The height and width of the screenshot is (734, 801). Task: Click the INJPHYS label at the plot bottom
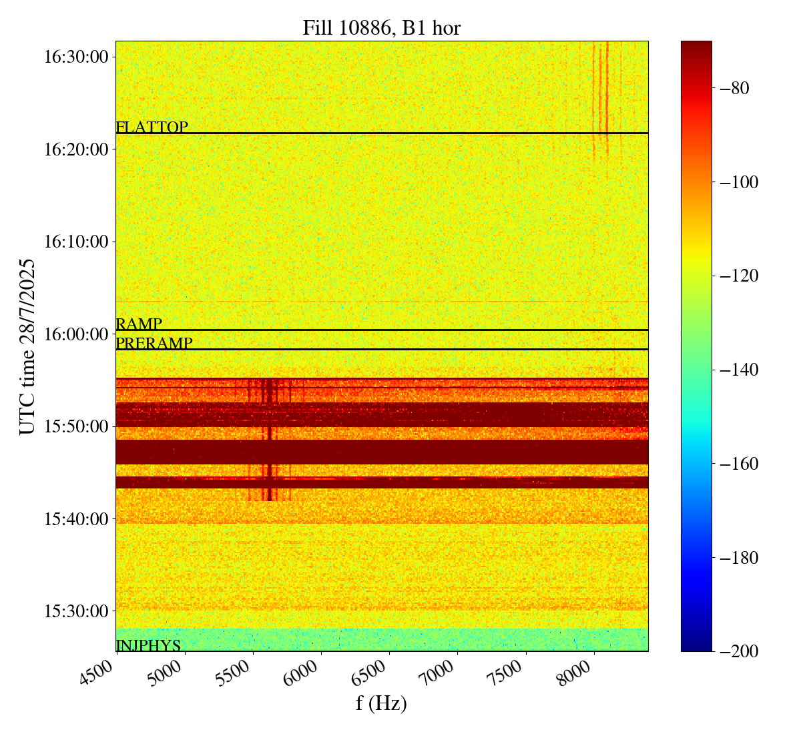[148, 645]
